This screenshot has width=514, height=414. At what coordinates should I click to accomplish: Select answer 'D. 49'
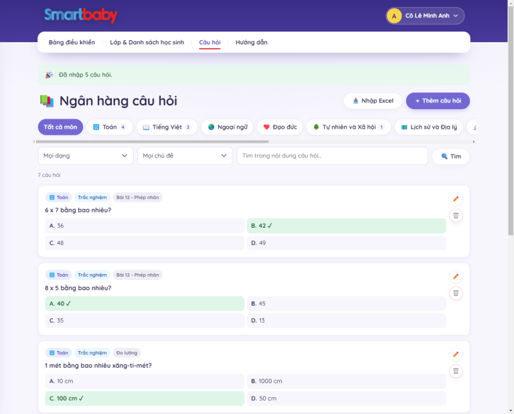347,243
